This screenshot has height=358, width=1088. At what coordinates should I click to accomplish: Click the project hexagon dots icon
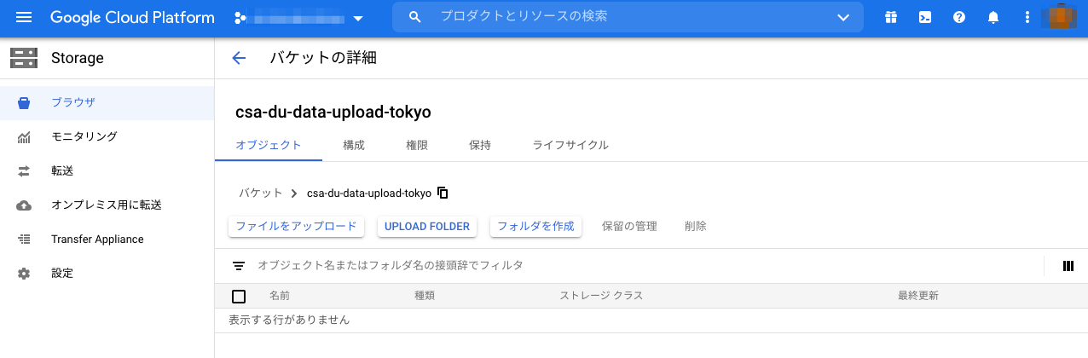coord(241,18)
